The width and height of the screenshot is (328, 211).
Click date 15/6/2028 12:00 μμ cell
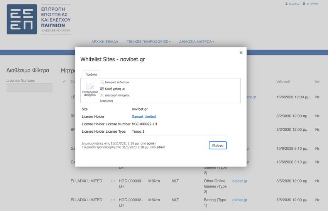(293, 97)
